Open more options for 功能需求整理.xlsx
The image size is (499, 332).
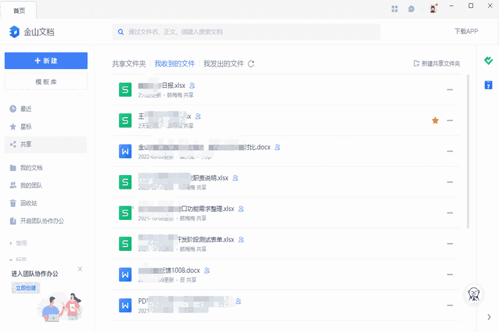450,213
